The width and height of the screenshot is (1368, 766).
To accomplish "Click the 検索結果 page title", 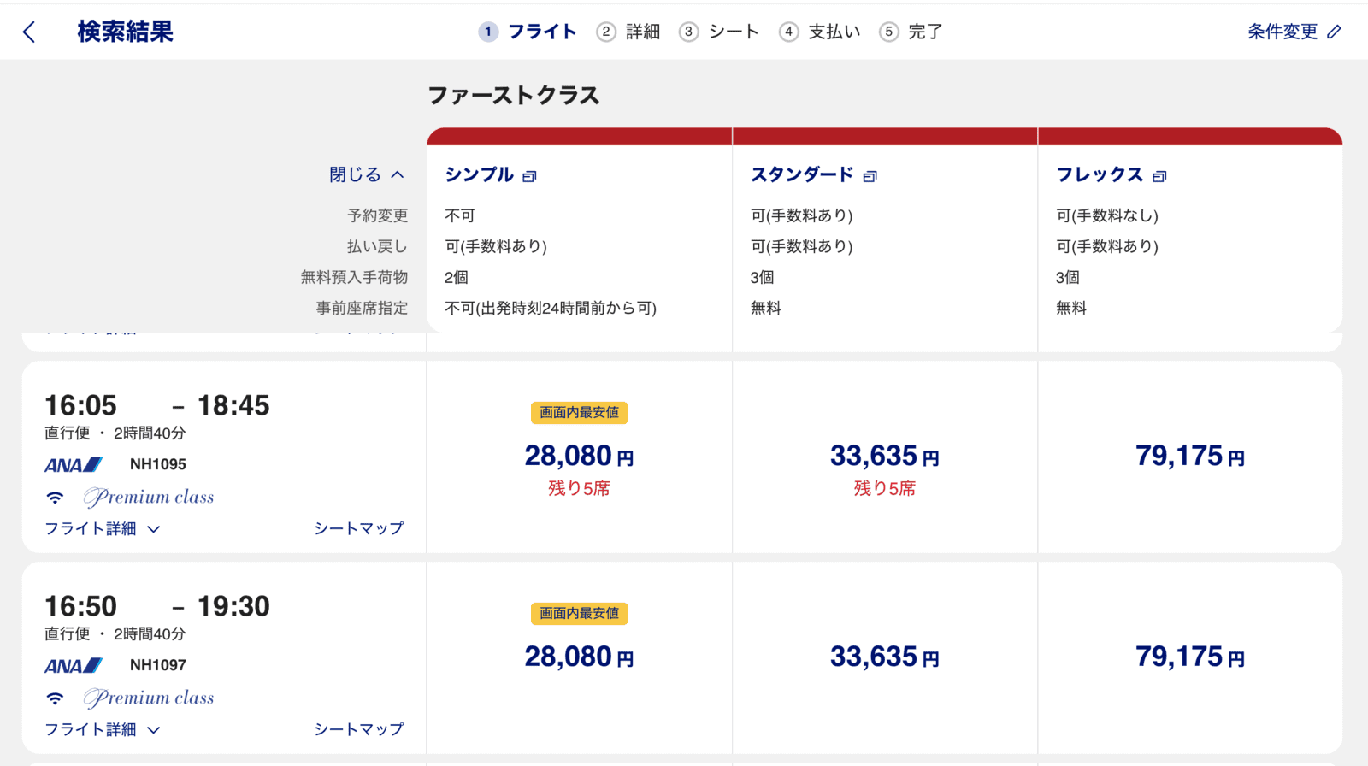I will pyautogui.click(x=125, y=32).
